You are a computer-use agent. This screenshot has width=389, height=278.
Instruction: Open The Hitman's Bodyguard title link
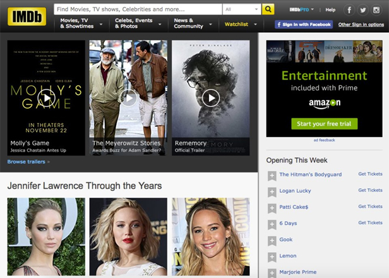tap(310, 174)
